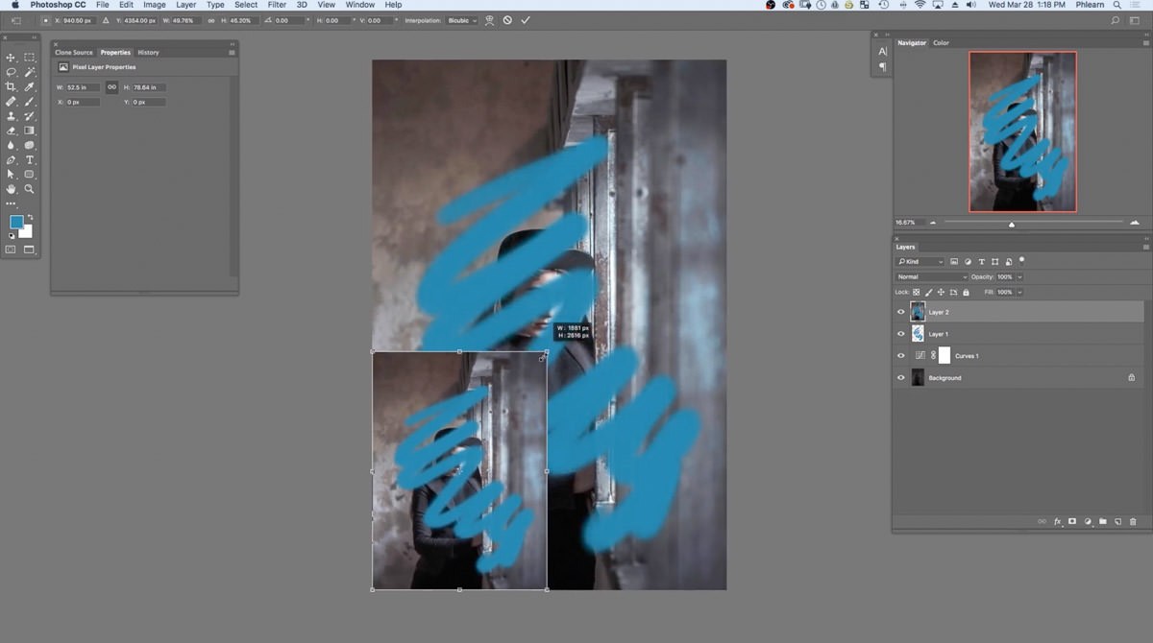Switch to the History tab
This screenshot has width=1153, height=643.
148,52
